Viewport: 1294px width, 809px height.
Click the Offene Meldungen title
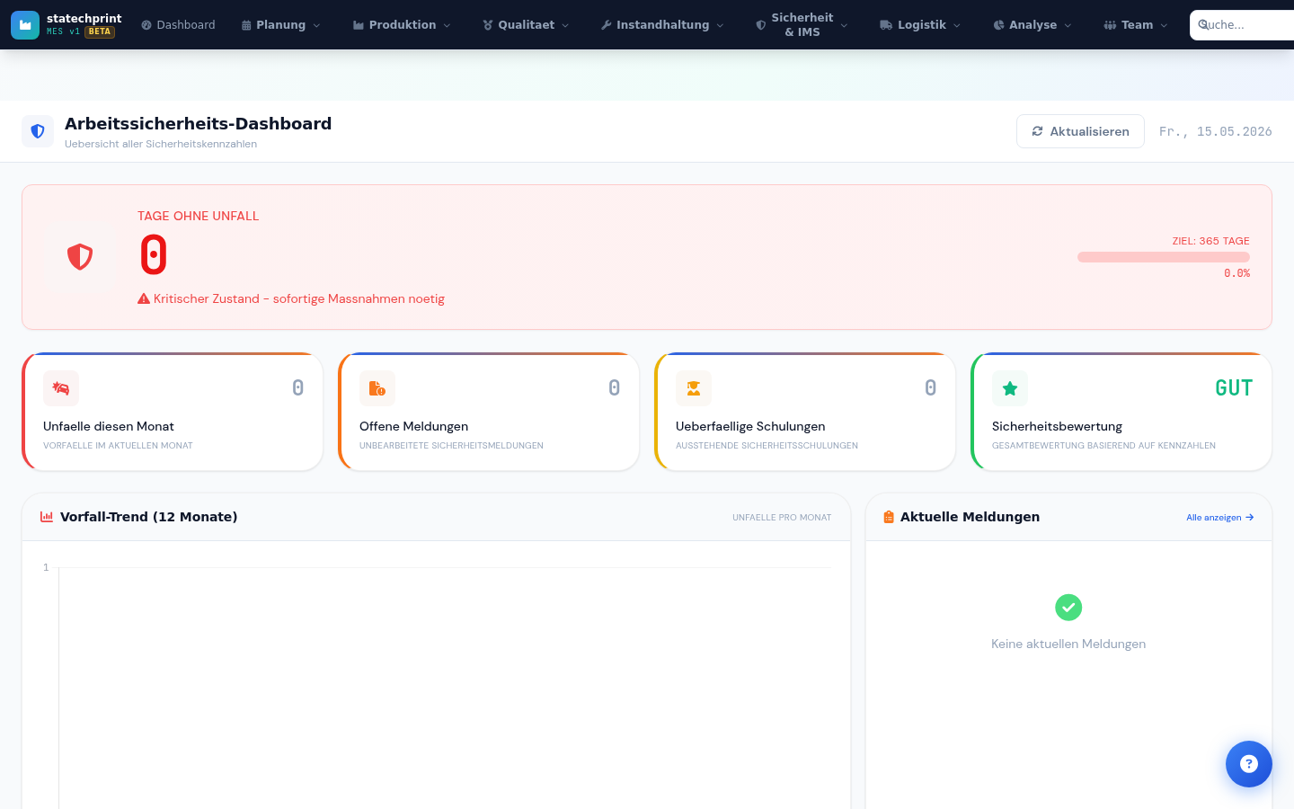tap(413, 426)
